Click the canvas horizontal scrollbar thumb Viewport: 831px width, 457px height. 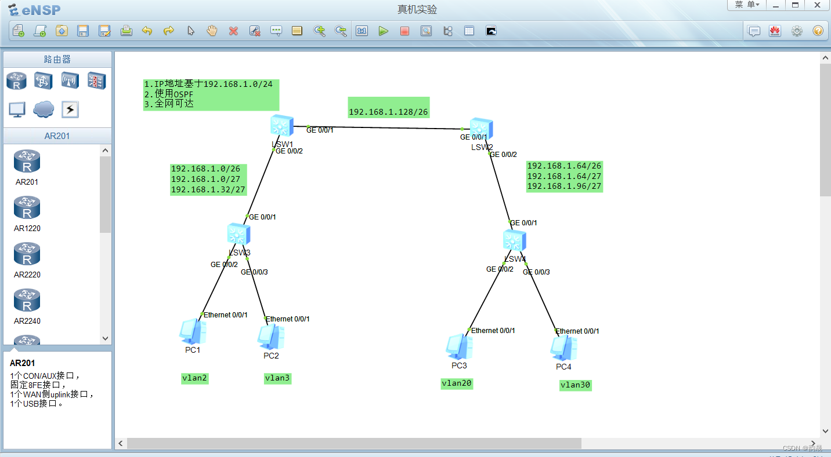point(354,443)
